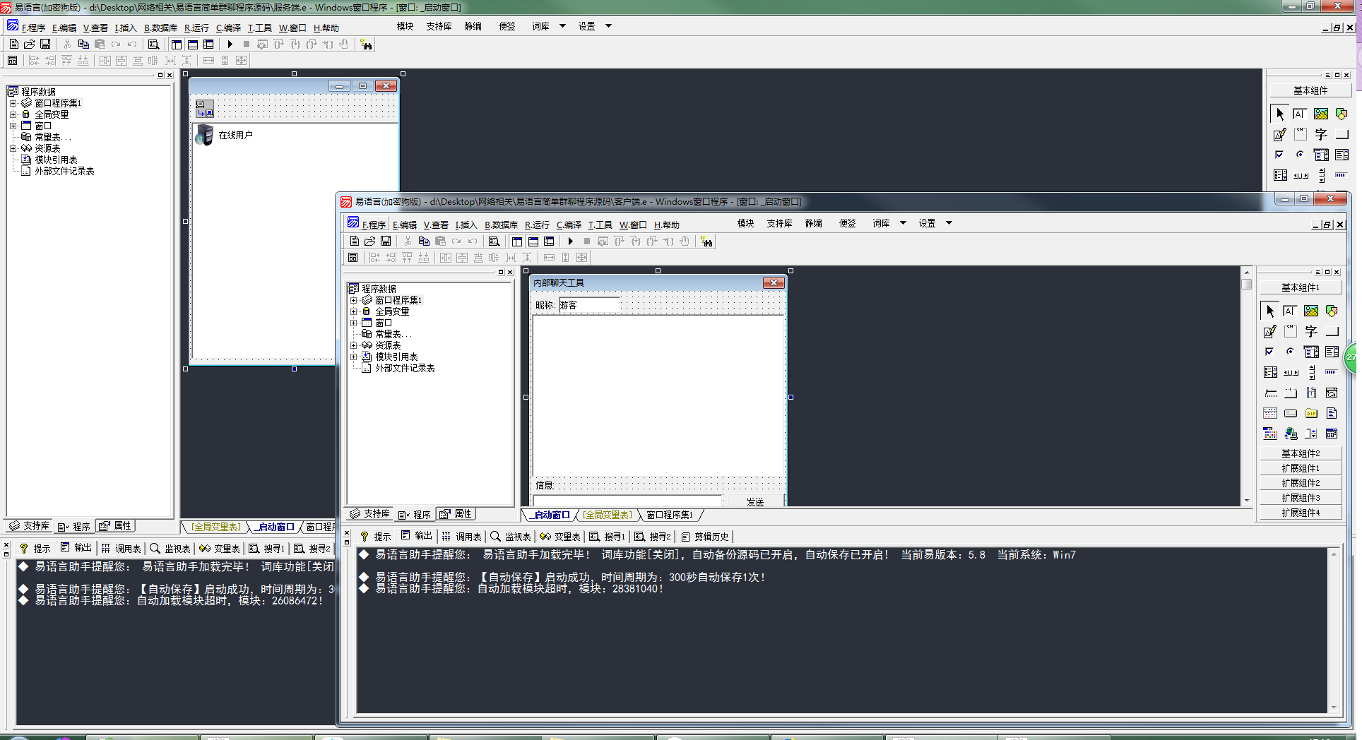Select combo box component in client component box
Viewport: 1362px width, 740px height.
1311,352
